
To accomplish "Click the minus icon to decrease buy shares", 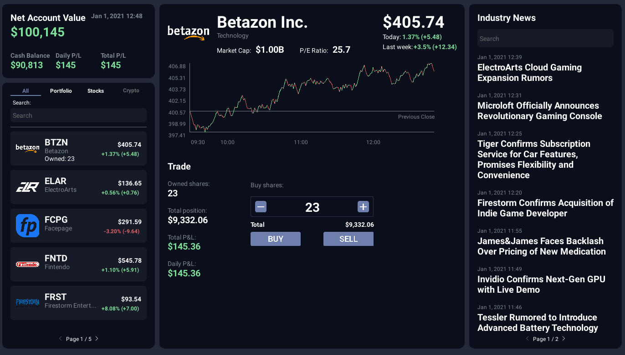I will [261, 206].
